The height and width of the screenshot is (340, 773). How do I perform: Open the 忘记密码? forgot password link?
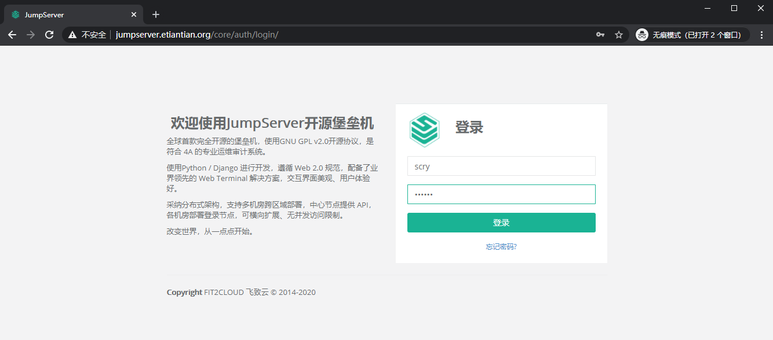[x=501, y=247]
